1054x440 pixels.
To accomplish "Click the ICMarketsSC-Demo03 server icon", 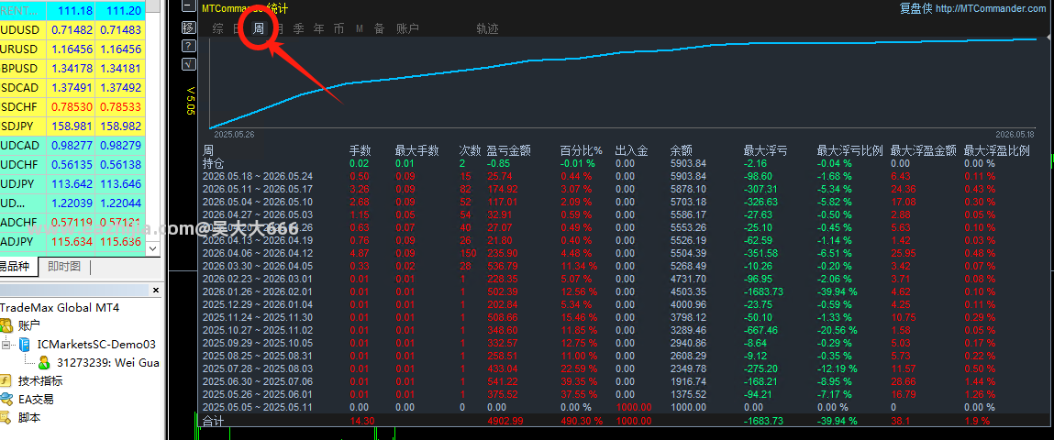I will pyautogui.click(x=25, y=345).
